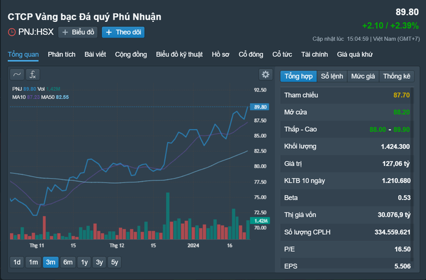426x280 pixels.
Task: Open the Giá quá khứ tab
Action: click(x=355, y=54)
